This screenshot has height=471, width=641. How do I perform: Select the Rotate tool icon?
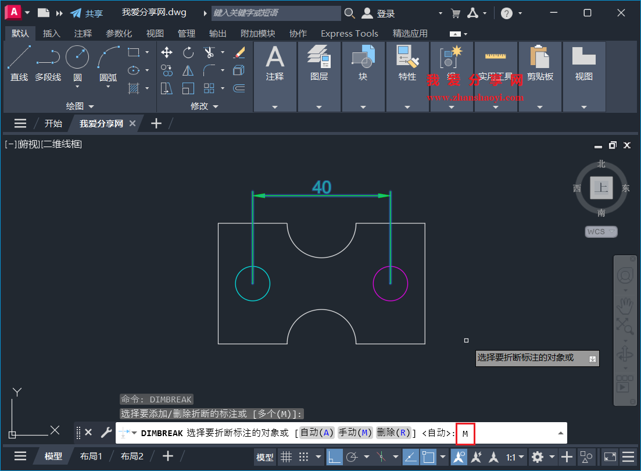coord(188,52)
